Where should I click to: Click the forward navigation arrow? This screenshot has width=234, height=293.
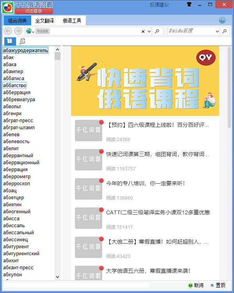(x=18, y=31)
